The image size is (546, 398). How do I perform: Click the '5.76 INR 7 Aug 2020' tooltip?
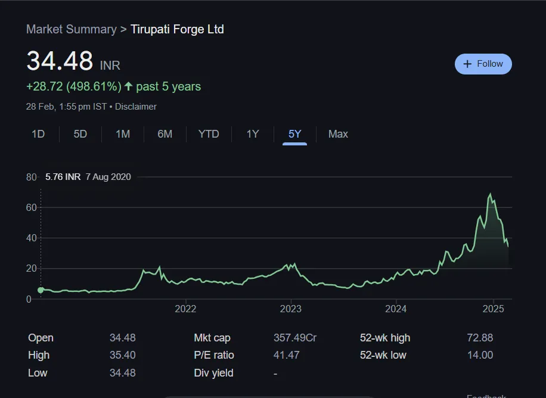click(x=88, y=177)
